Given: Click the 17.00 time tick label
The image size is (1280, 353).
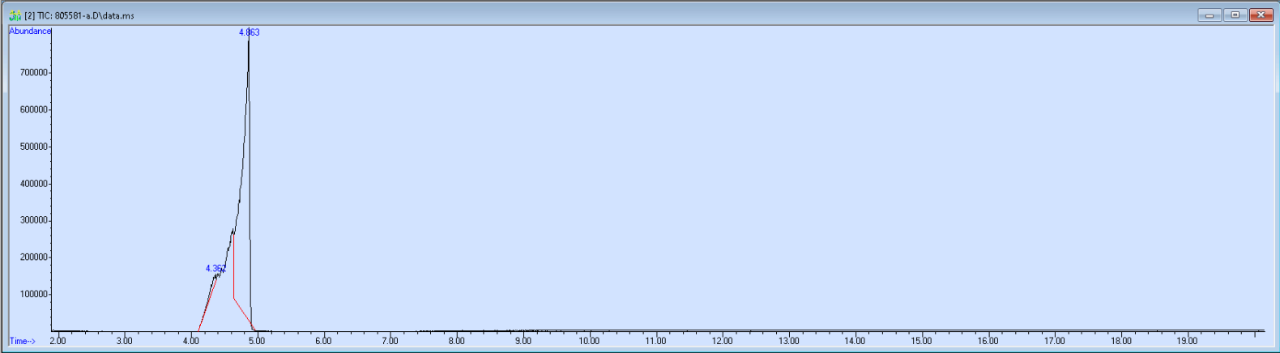Looking at the screenshot, I should [x=1054, y=341].
